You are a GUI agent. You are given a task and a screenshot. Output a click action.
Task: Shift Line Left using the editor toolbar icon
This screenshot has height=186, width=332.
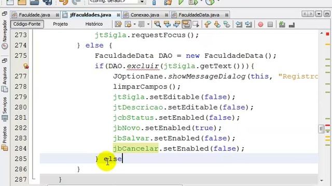click(x=239, y=24)
